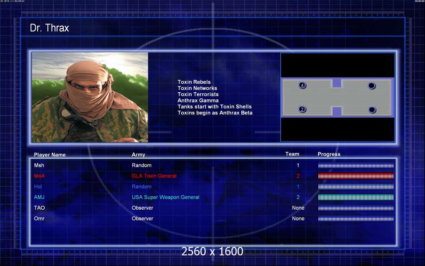Image resolution: width=425 pixels, height=266 pixels.
Task: Click "USA Super Weapon General" army entry
Action: pos(165,197)
